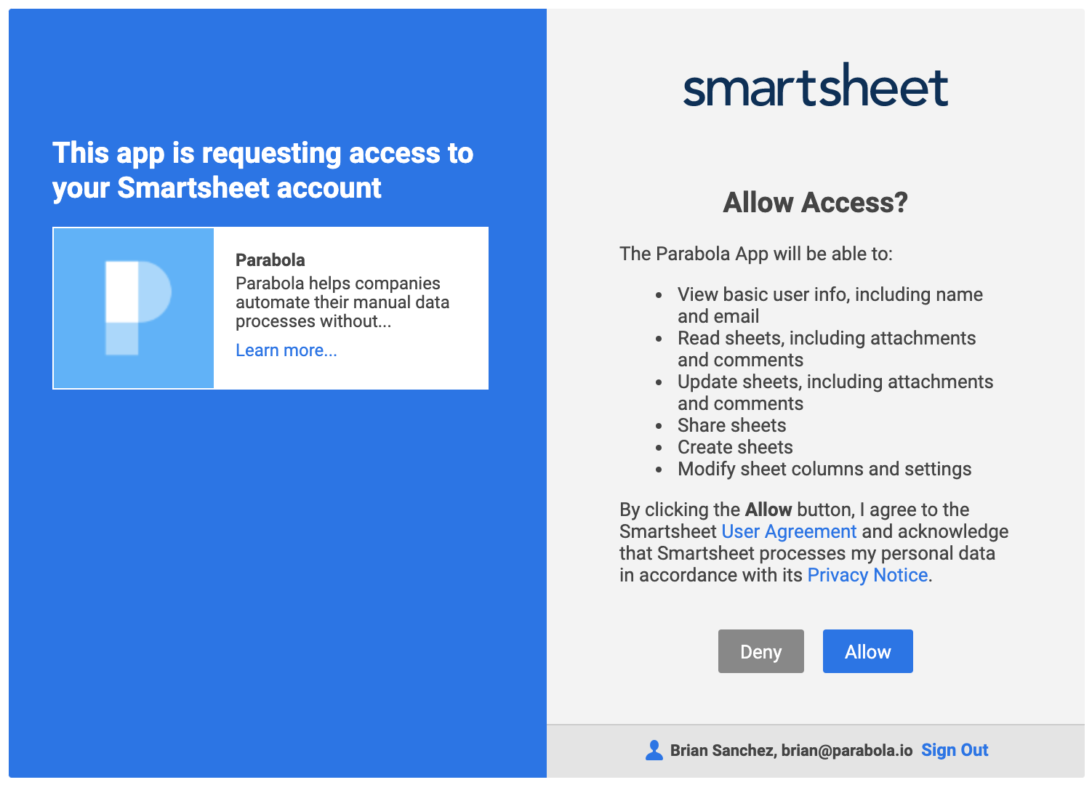Screen dimensions: 1092x785
Task: Click the Parabola description text
Action: pyautogui.click(x=342, y=302)
